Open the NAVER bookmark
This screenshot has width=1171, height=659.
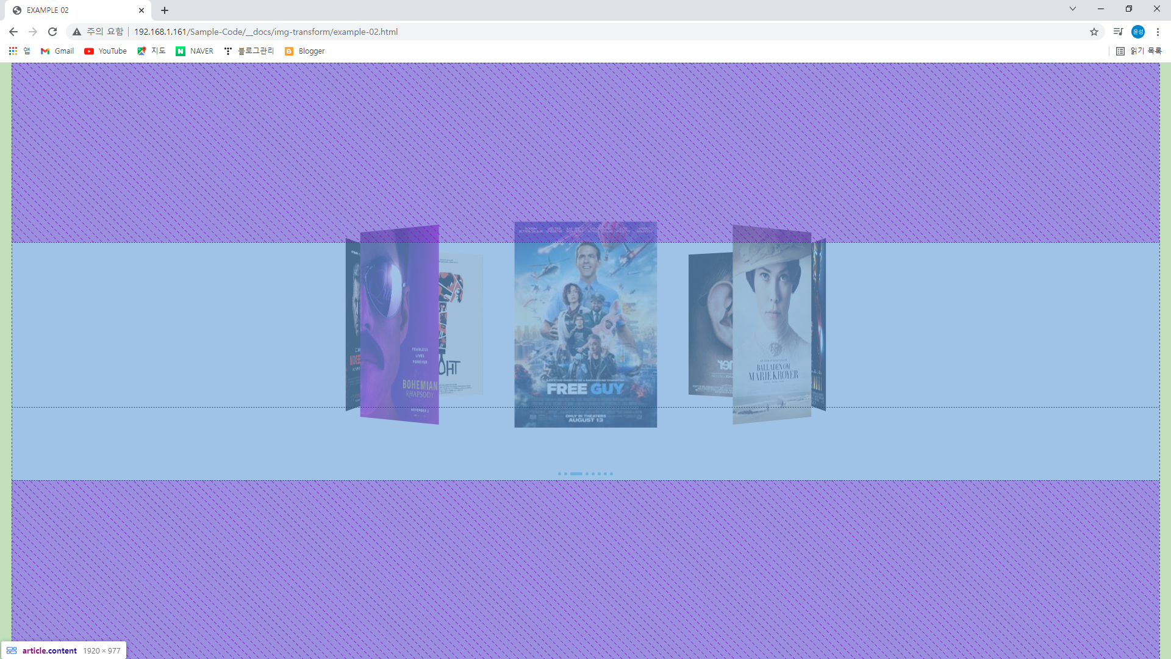click(195, 51)
